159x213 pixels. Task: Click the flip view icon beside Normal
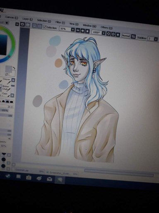133,37
